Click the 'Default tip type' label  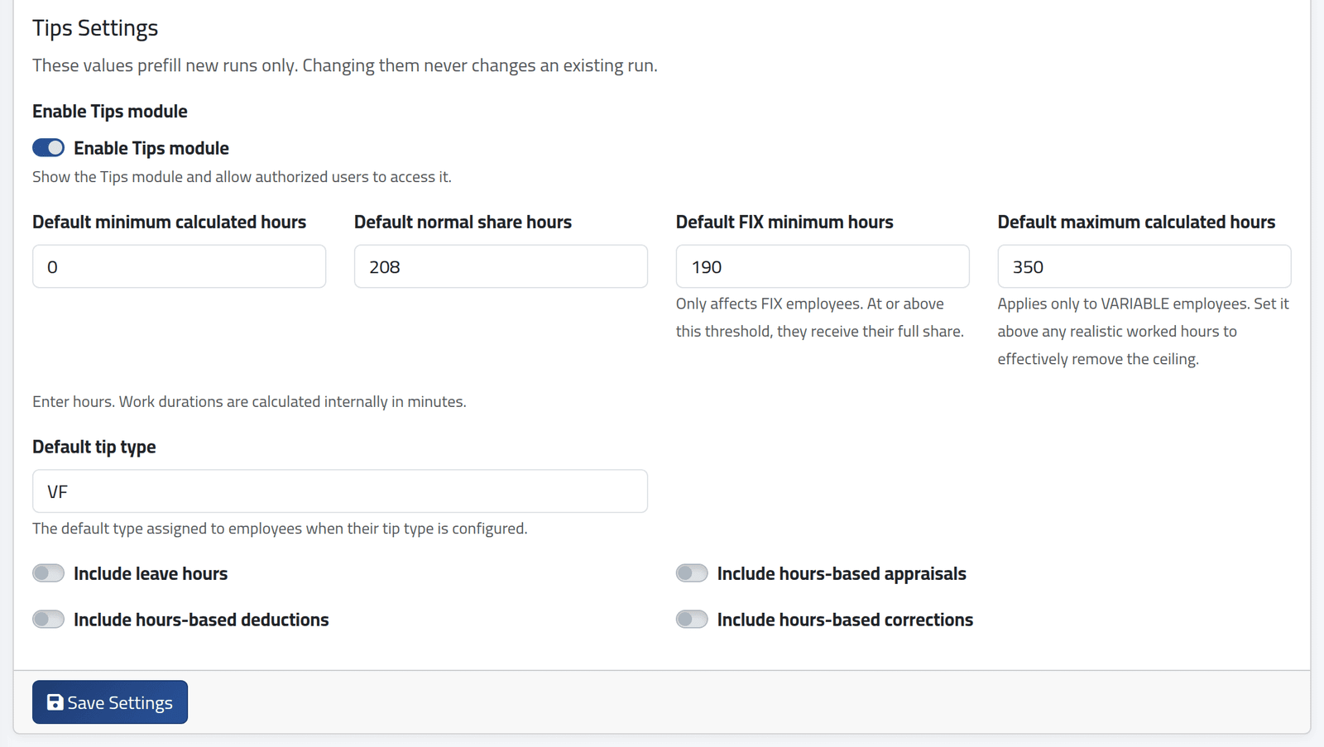(x=94, y=447)
